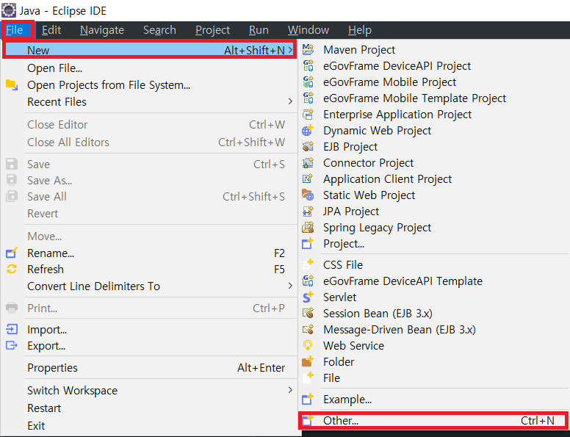Screen dimensions: 570x437
Task: Click the Project... wizard icon
Action: click(x=308, y=243)
